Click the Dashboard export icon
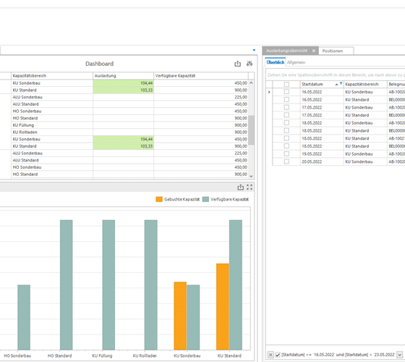The image size is (405, 362). pos(237,64)
